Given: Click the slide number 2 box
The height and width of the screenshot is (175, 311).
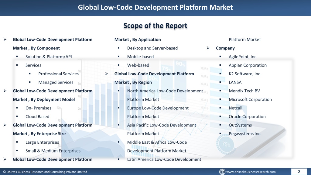Looking at the screenshot, I should pyautogui.click(x=299, y=172).
